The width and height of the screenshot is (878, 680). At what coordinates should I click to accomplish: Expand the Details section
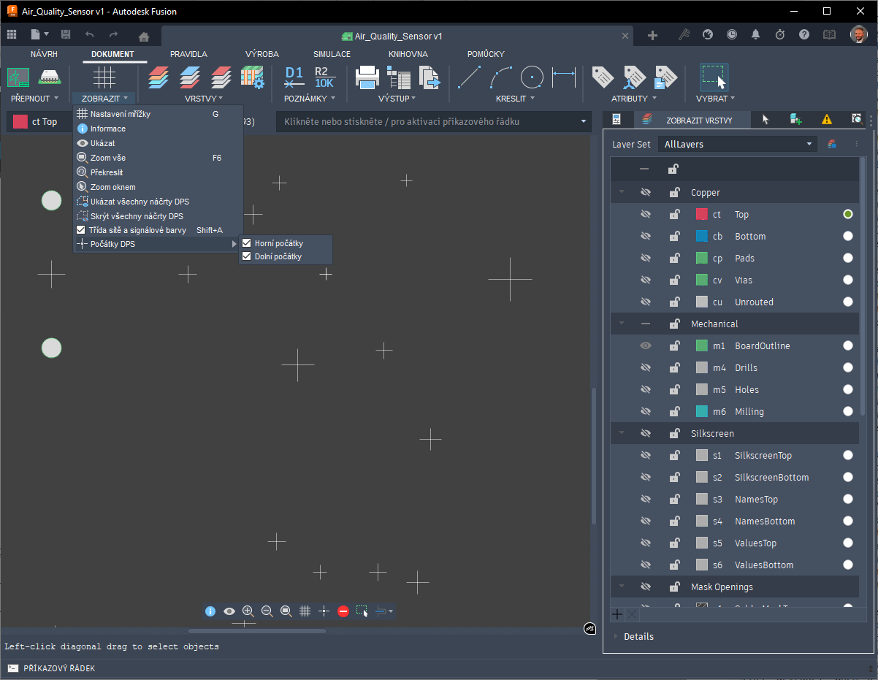(638, 636)
